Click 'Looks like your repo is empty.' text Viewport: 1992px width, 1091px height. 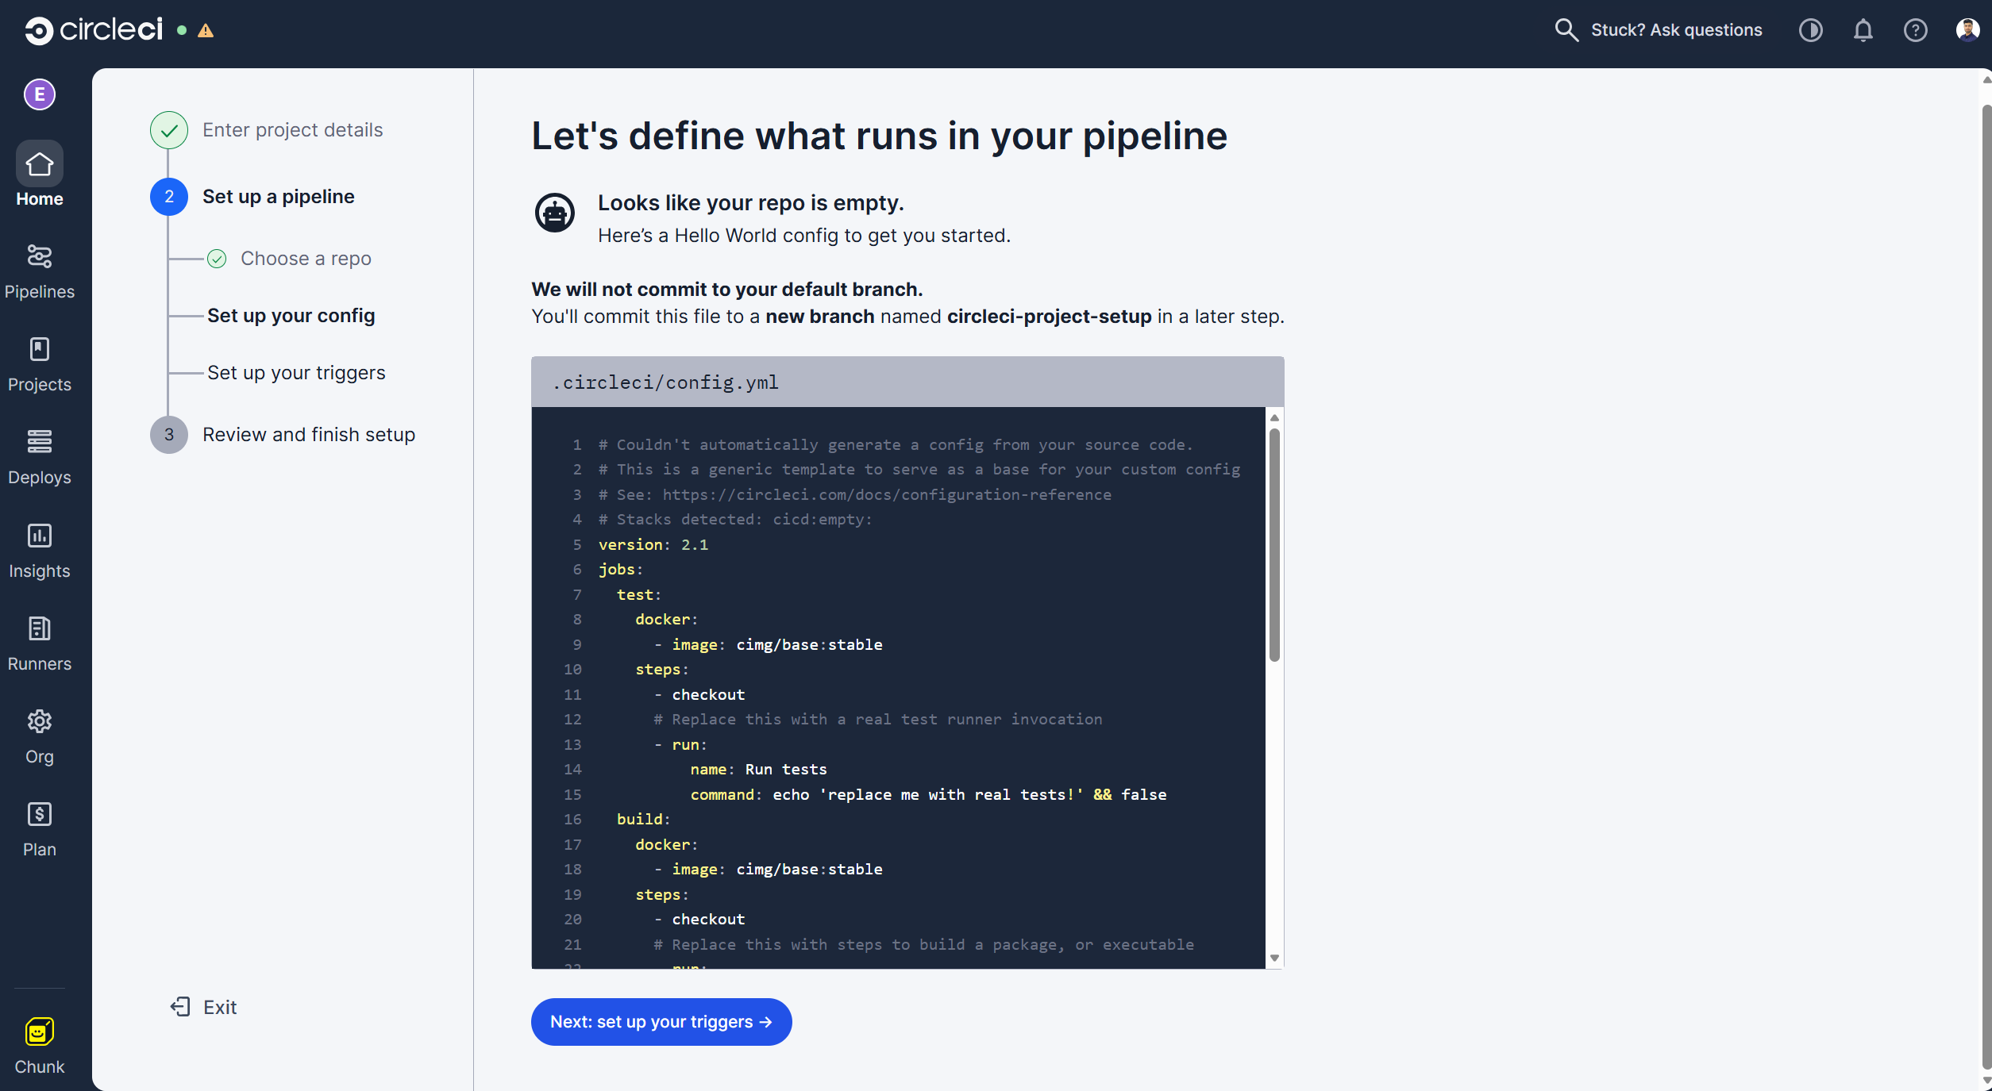[x=750, y=203]
